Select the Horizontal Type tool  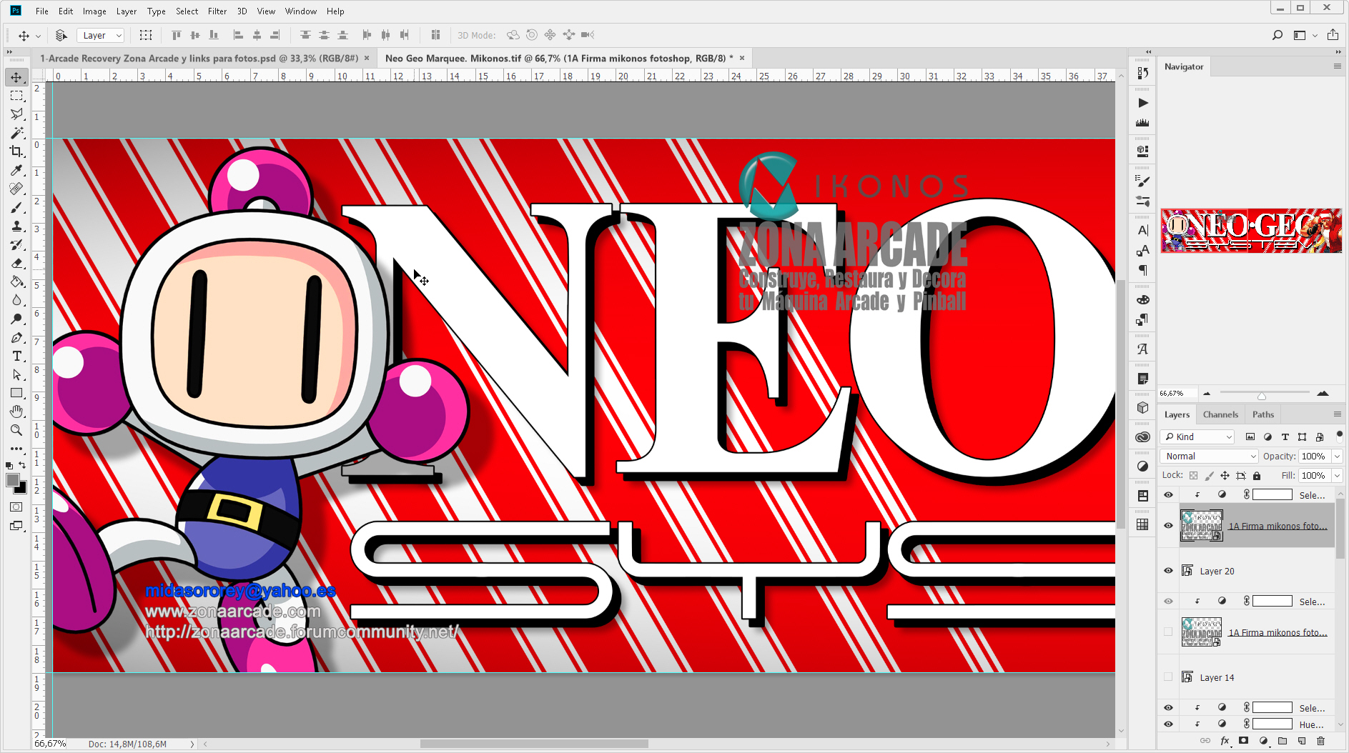tap(17, 356)
